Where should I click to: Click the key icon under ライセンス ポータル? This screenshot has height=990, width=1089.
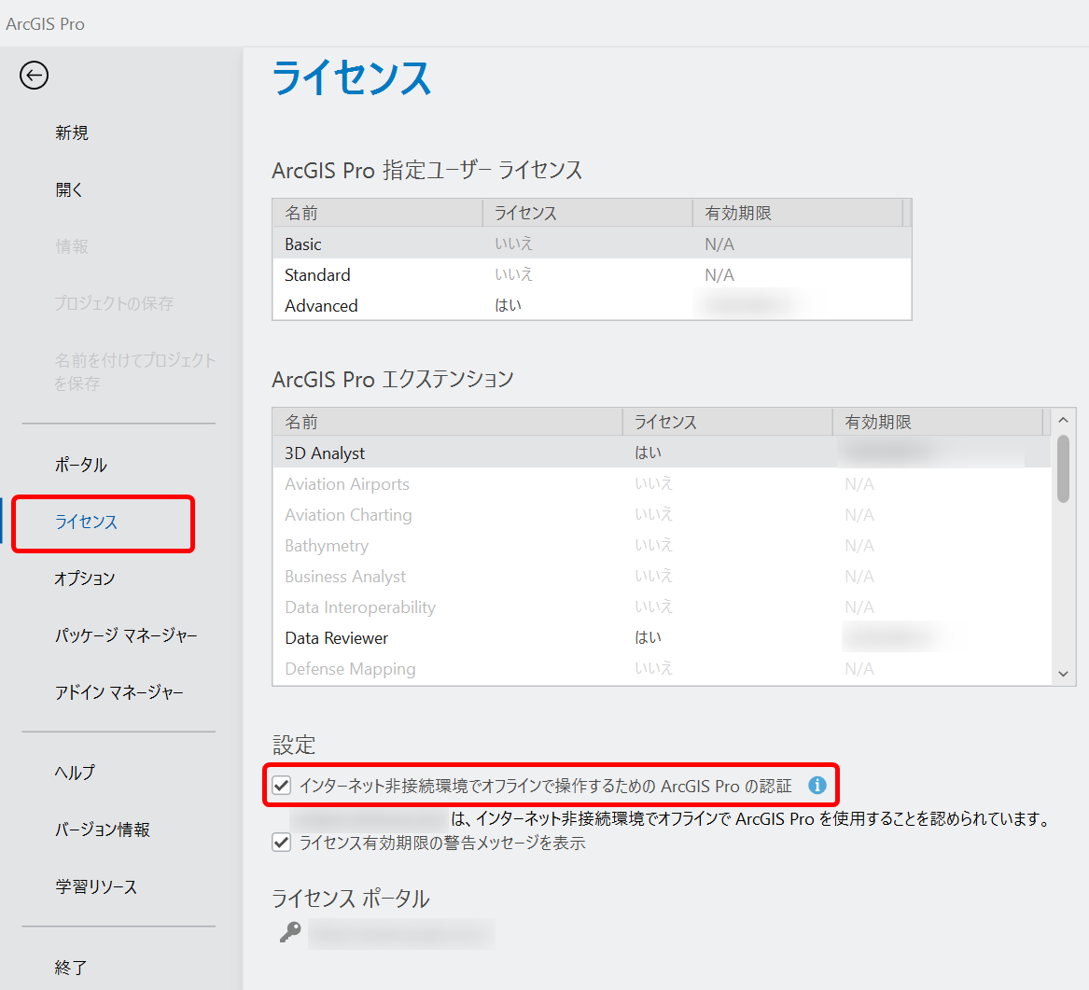[290, 932]
